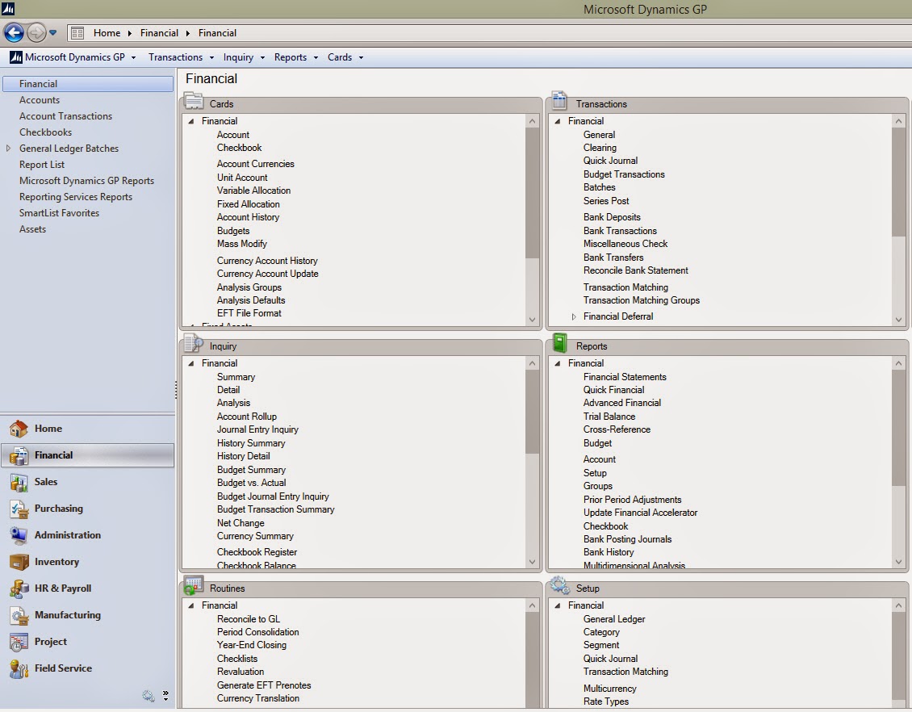Open Year-End Closing routine

pyautogui.click(x=252, y=645)
